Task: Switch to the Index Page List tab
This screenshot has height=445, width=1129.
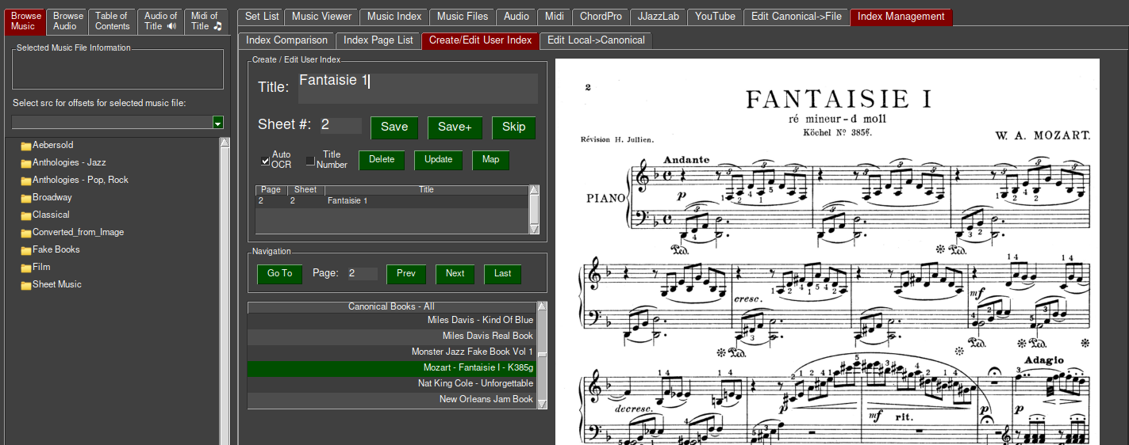Action: [378, 40]
